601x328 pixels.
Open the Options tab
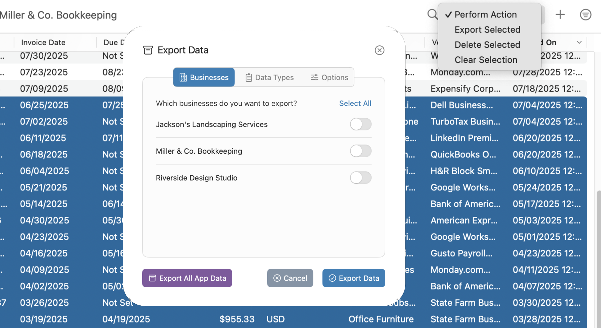tap(334, 77)
